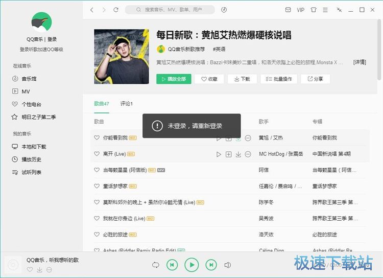The width and height of the screenshot is (383, 278).
Task: Open 播放历史 in the sidebar
Action: pos(27,159)
